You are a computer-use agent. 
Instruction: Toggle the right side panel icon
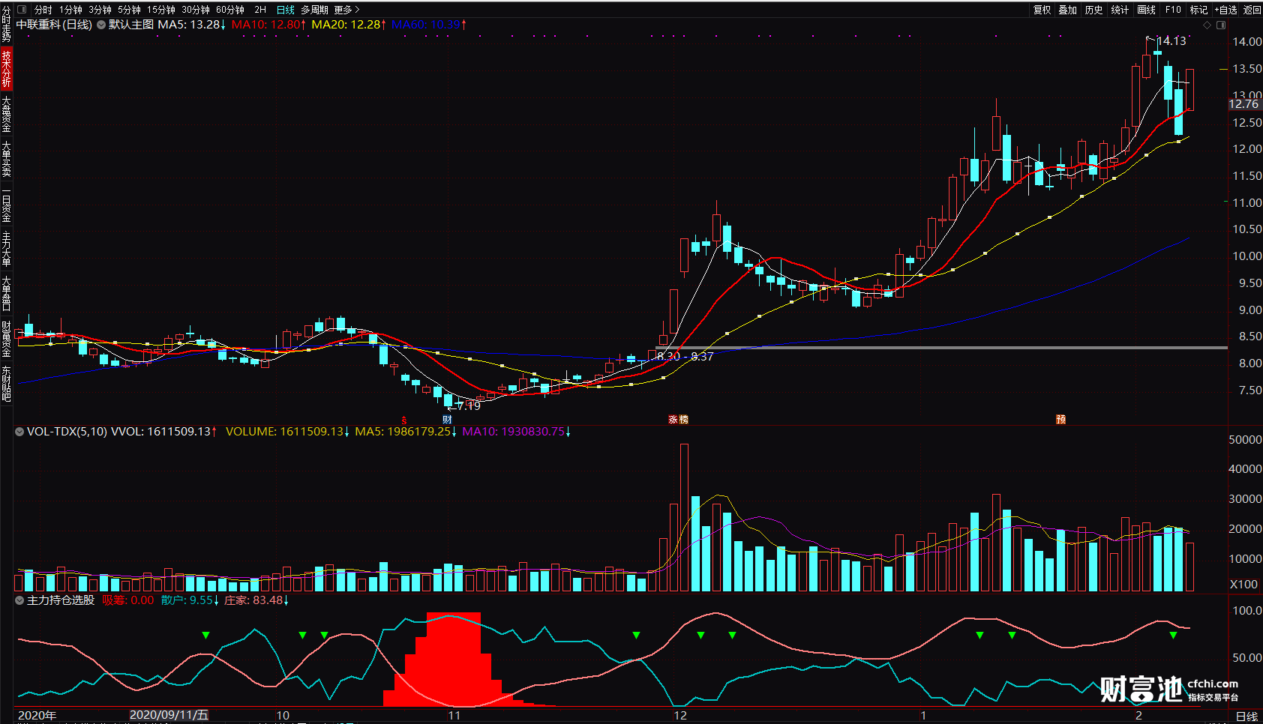click(x=1221, y=25)
